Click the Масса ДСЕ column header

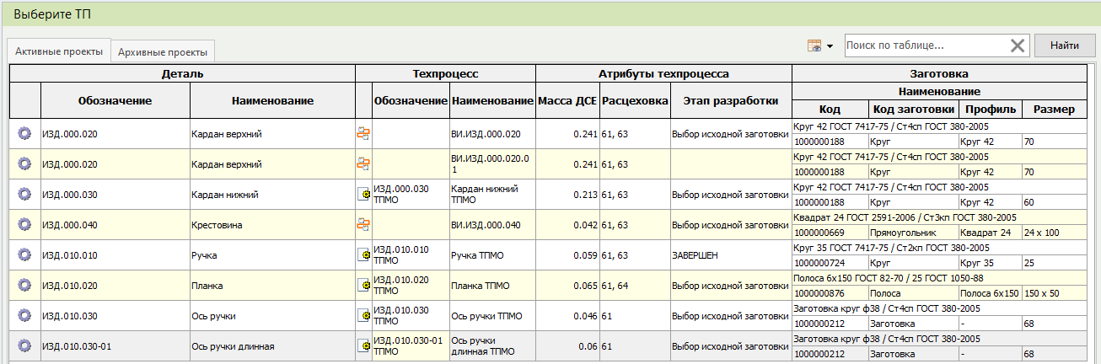tap(567, 101)
